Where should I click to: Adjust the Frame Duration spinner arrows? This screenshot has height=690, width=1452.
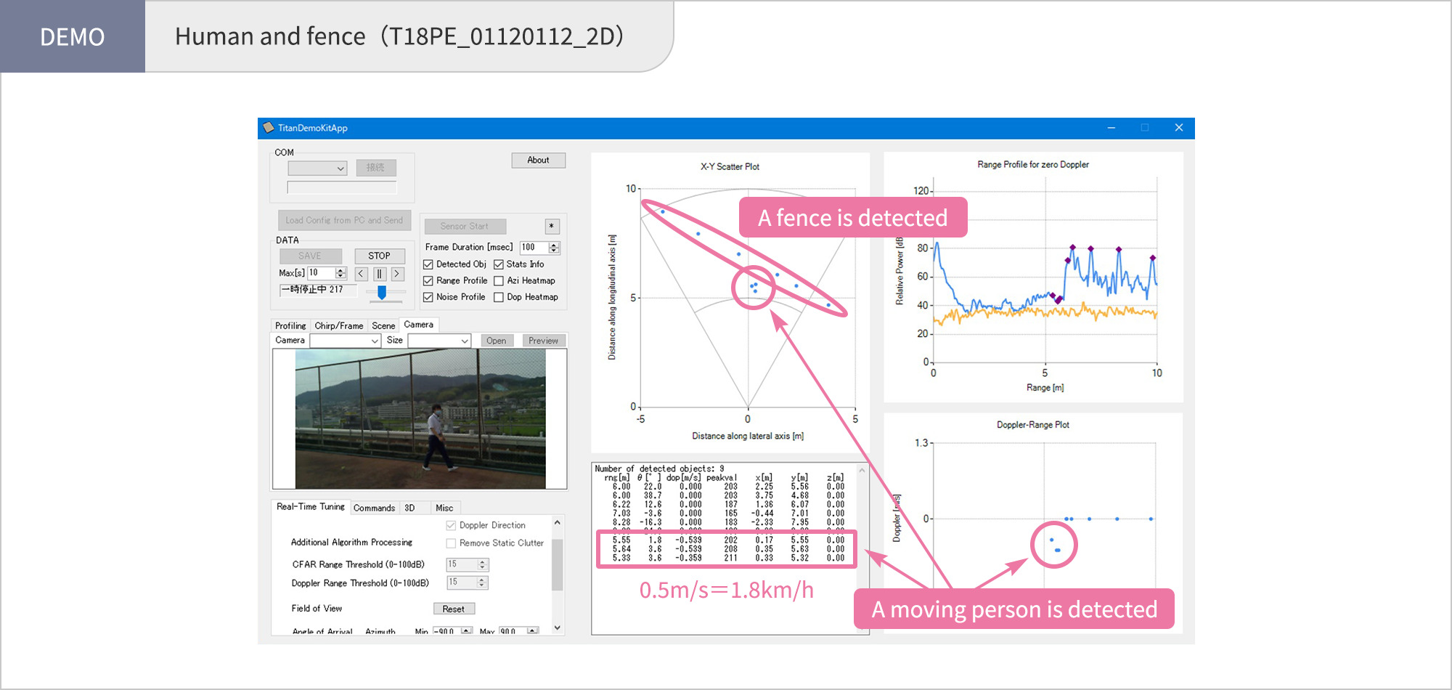pos(554,248)
